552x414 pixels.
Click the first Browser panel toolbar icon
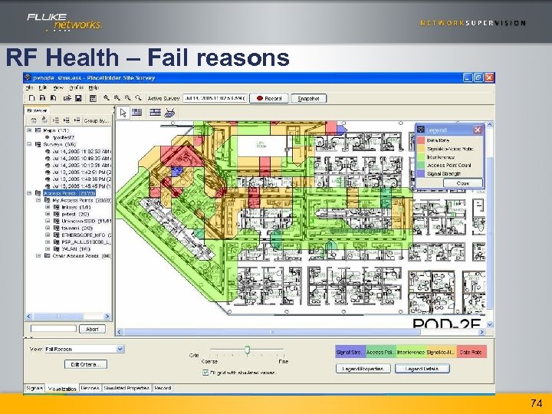34,121
